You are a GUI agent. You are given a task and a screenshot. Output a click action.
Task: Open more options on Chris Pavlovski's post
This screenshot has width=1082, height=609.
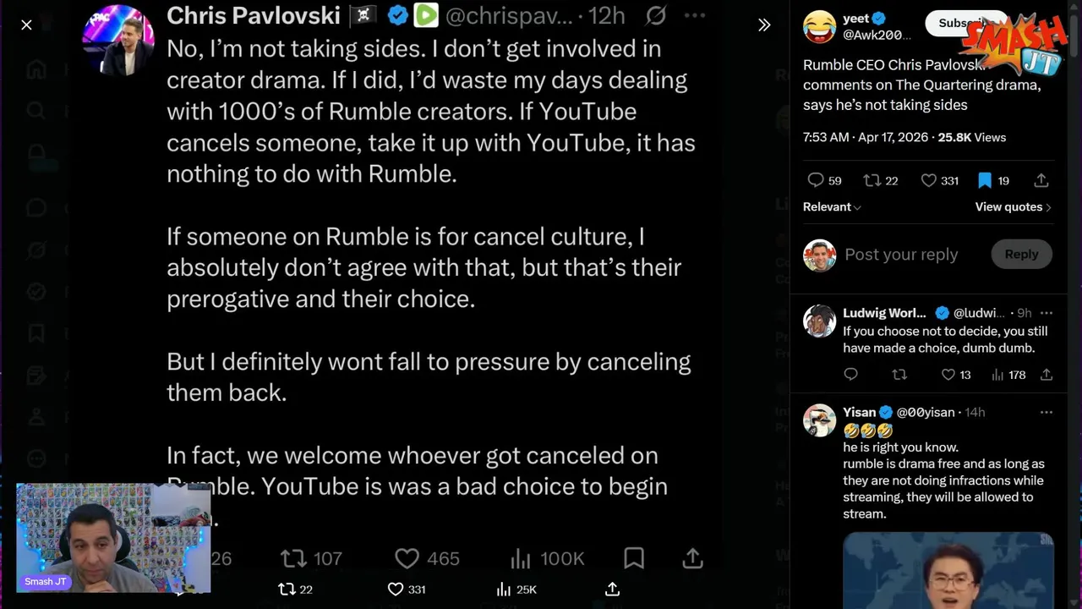pos(694,15)
